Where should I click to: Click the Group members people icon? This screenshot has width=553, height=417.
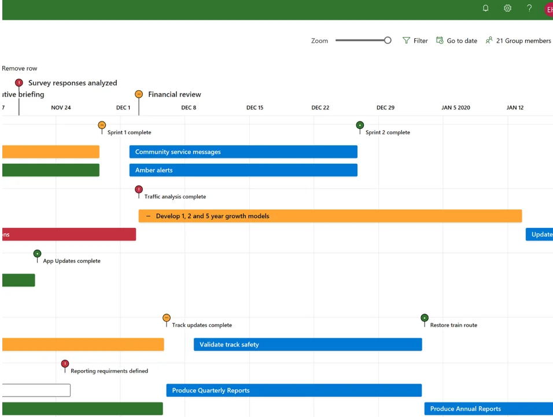[489, 40]
